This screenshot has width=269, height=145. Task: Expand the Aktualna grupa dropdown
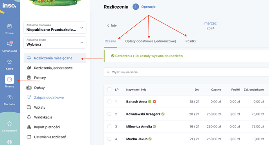point(55,42)
